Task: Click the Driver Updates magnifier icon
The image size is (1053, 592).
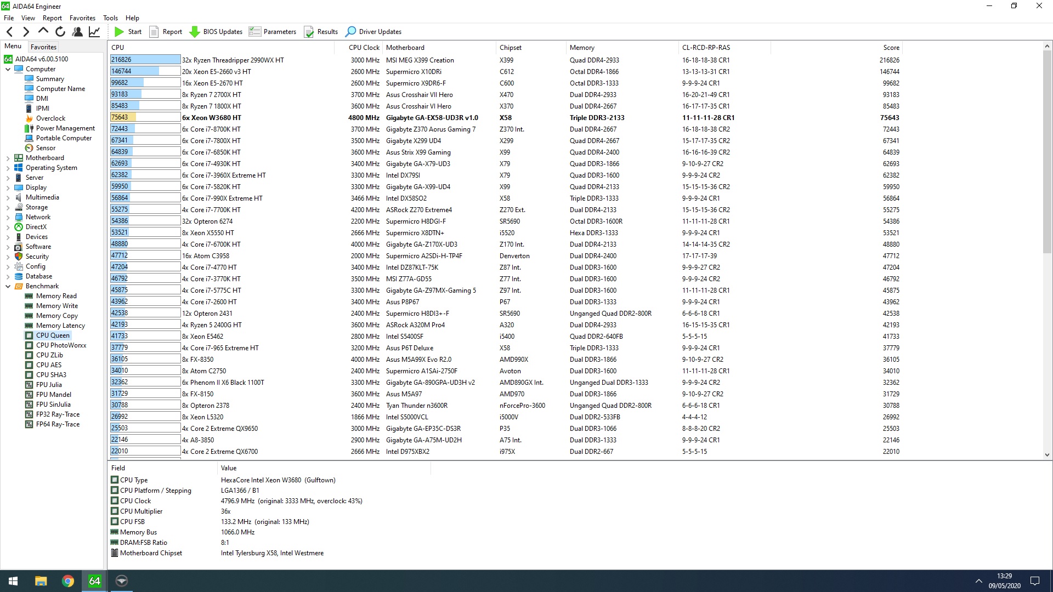Action: click(350, 32)
